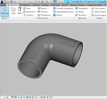Click the Стеновое ограждение curtain system tool
The height and width of the screenshot is (99, 107).
point(63,9)
